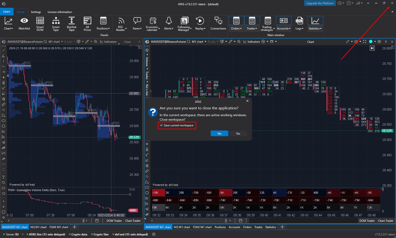Switch to the Settings menu tab
Screen dimensions: 396x238
36,12
